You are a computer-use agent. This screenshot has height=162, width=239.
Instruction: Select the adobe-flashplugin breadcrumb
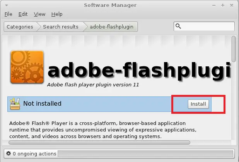pyautogui.click(x=111, y=27)
